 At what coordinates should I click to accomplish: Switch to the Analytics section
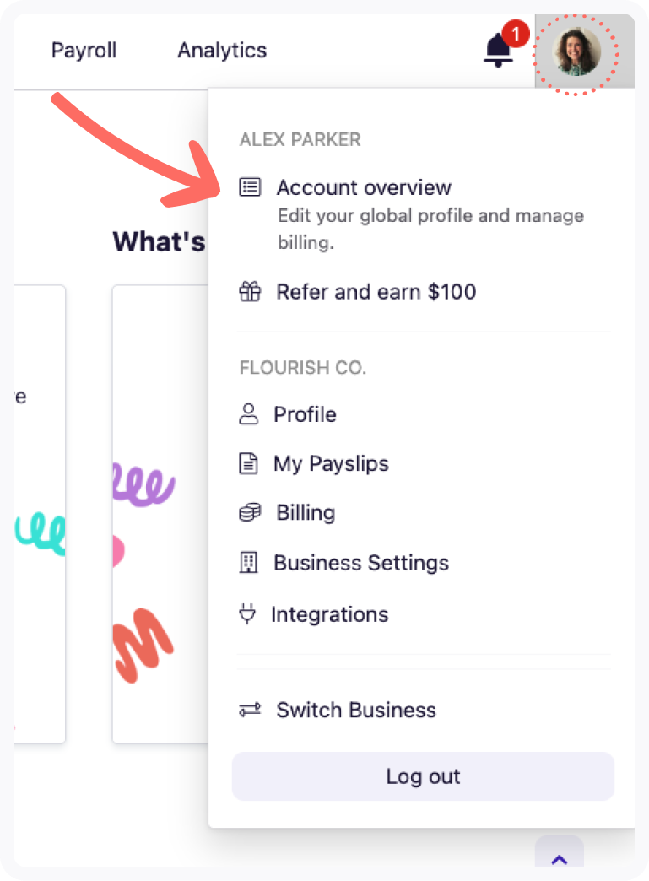pos(221,50)
